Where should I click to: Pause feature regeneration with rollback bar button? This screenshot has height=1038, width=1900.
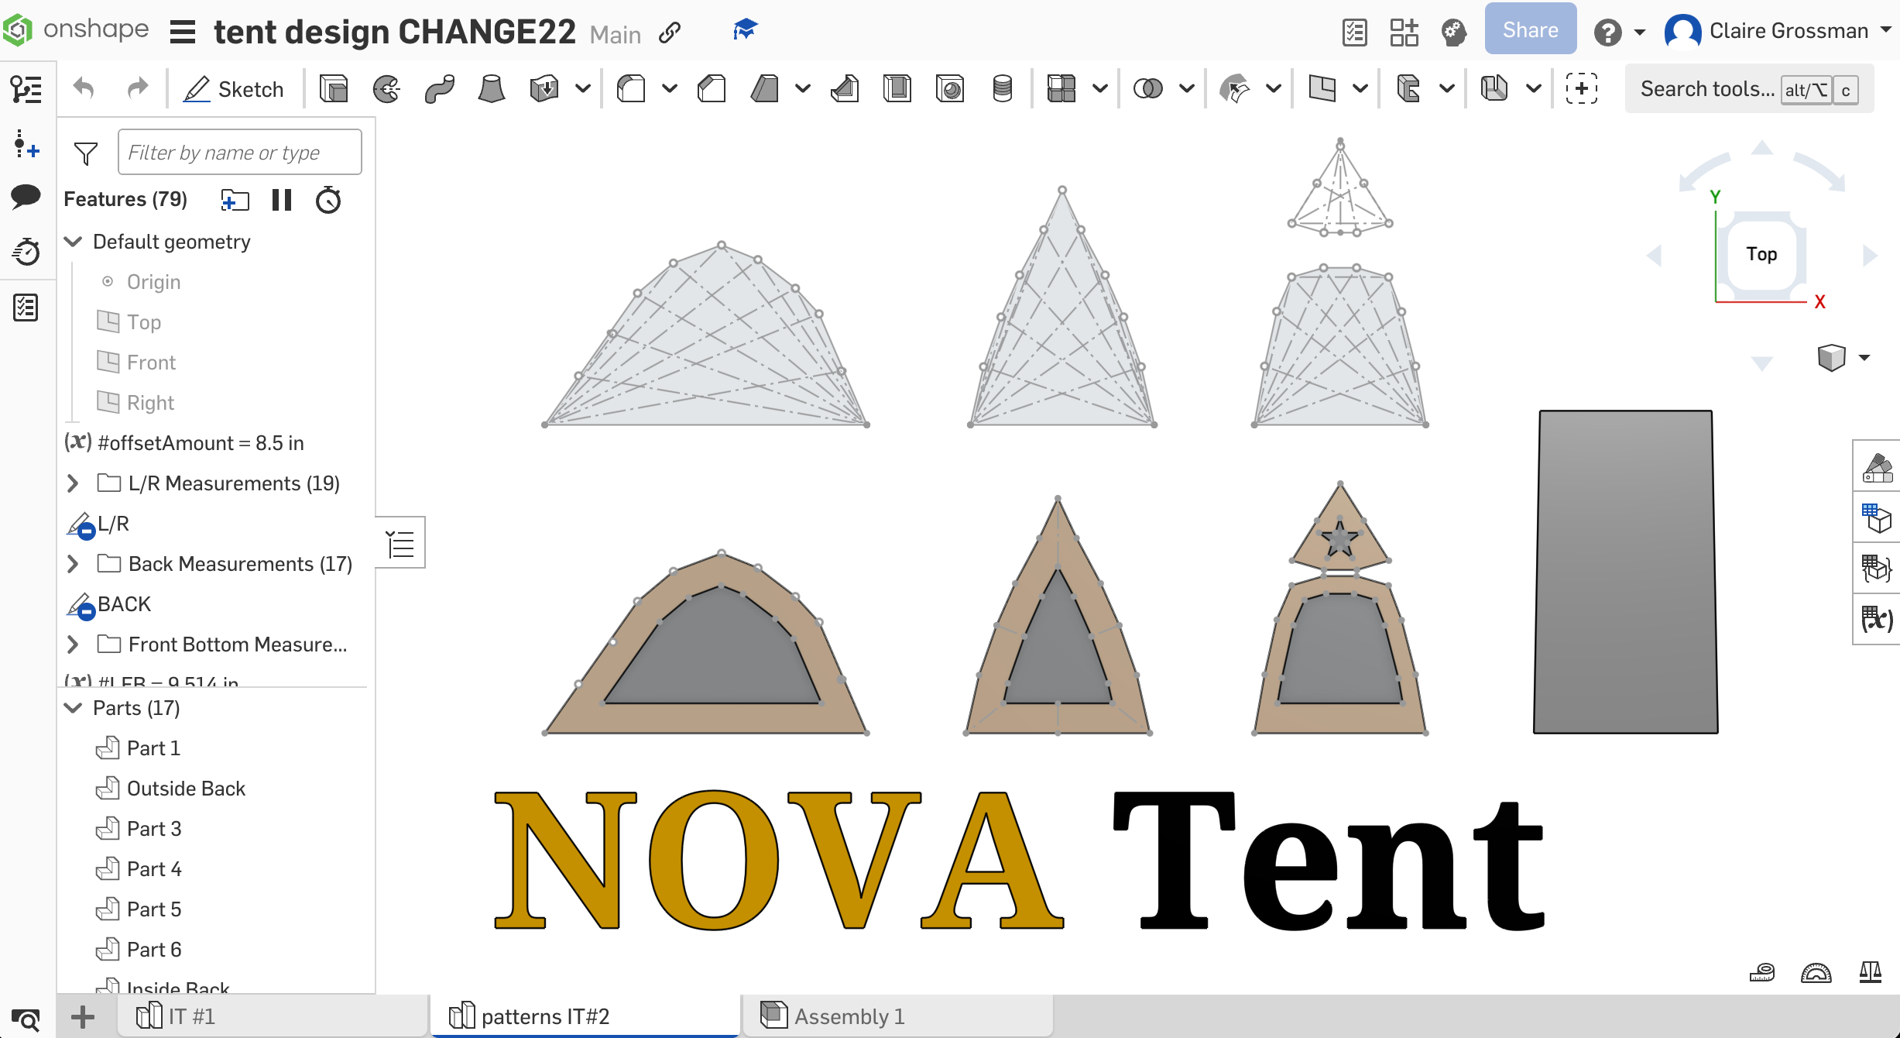[x=282, y=200]
